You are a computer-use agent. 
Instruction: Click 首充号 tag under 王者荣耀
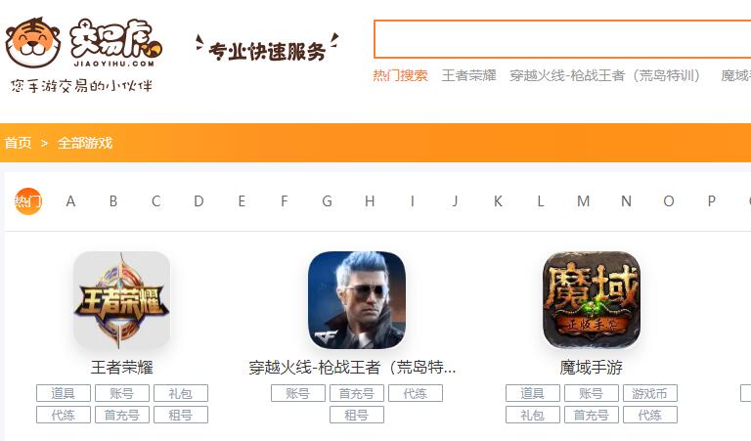pyautogui.click(x=121, y=415)
